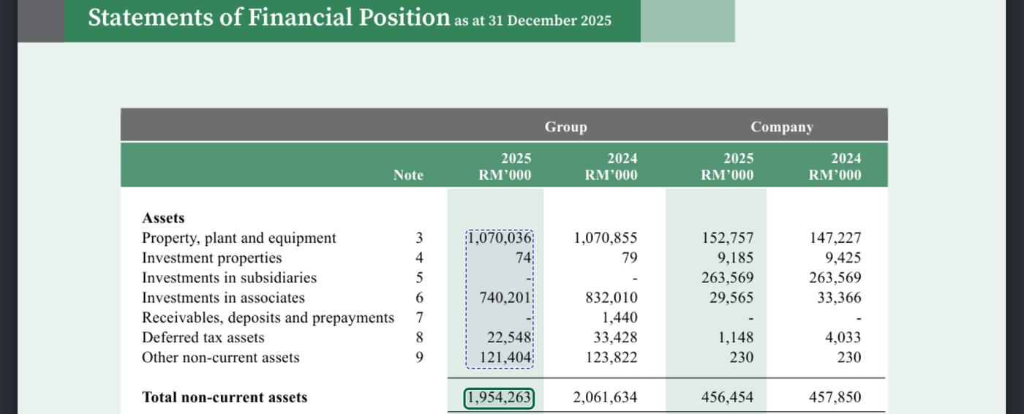Click note number 8 for Deferred tax assets

click(x=419, y=338)
